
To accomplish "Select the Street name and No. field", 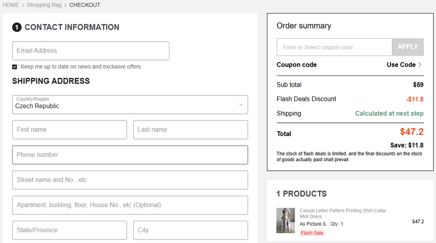I will tap(130, 180).
